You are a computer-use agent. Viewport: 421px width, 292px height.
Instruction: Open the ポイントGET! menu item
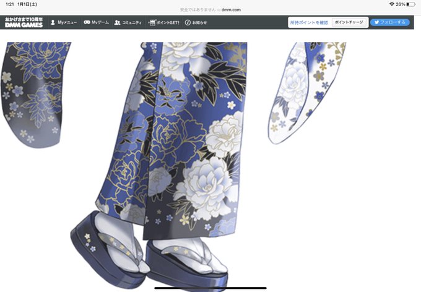[x=164, y=22]
